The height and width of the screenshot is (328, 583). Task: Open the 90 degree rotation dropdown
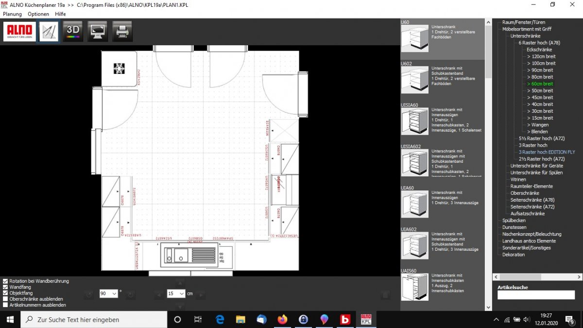click(109, 294)
